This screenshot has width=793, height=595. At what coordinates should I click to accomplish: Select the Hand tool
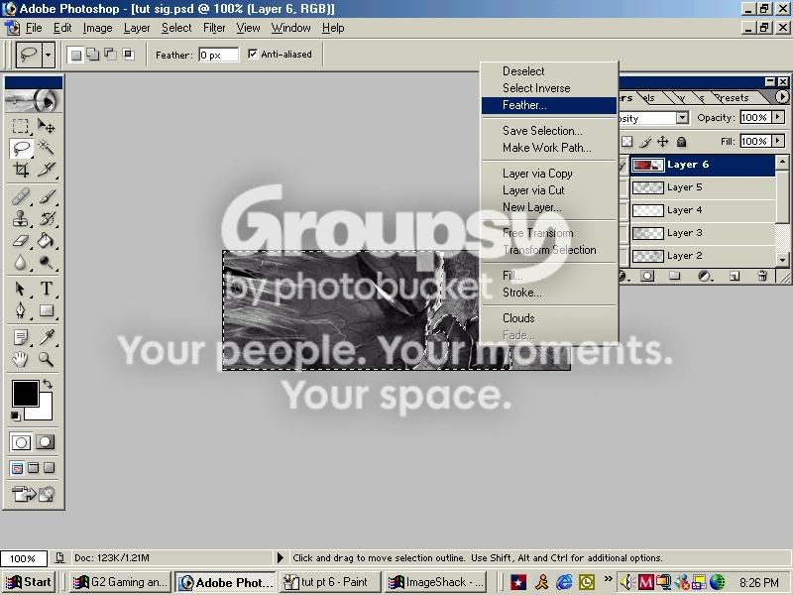[x=20, y=359]
